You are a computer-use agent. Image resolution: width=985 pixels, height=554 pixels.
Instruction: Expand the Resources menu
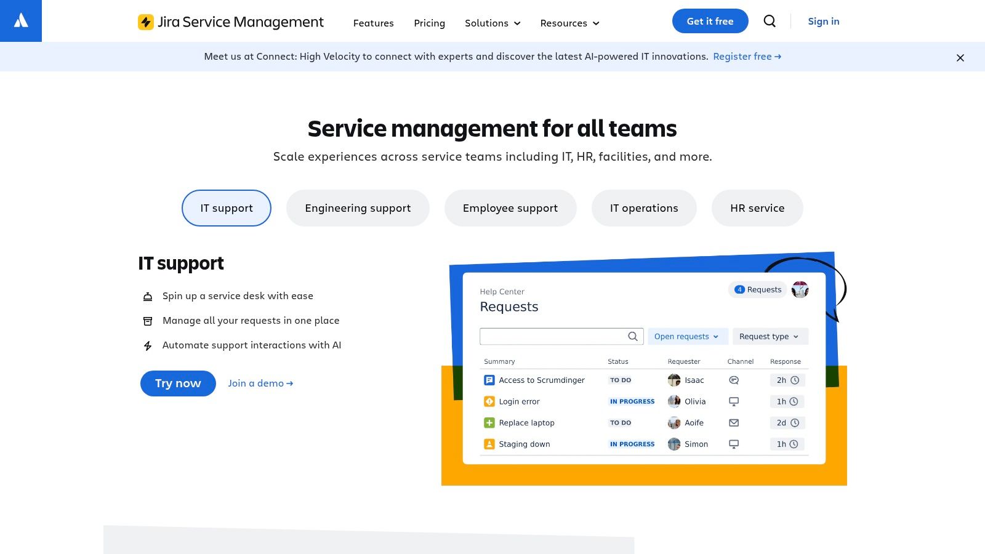569,23
